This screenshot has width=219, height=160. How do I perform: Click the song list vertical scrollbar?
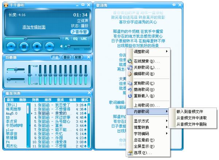click(89, 125)
